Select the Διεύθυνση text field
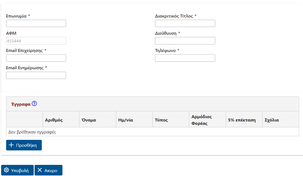 coord(185,41)
